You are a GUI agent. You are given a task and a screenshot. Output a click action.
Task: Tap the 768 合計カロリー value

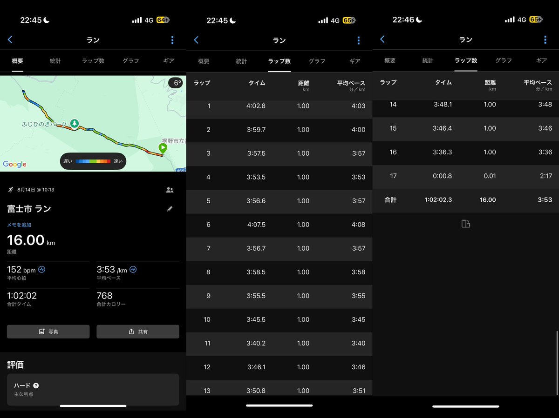(x=105, y=295)
